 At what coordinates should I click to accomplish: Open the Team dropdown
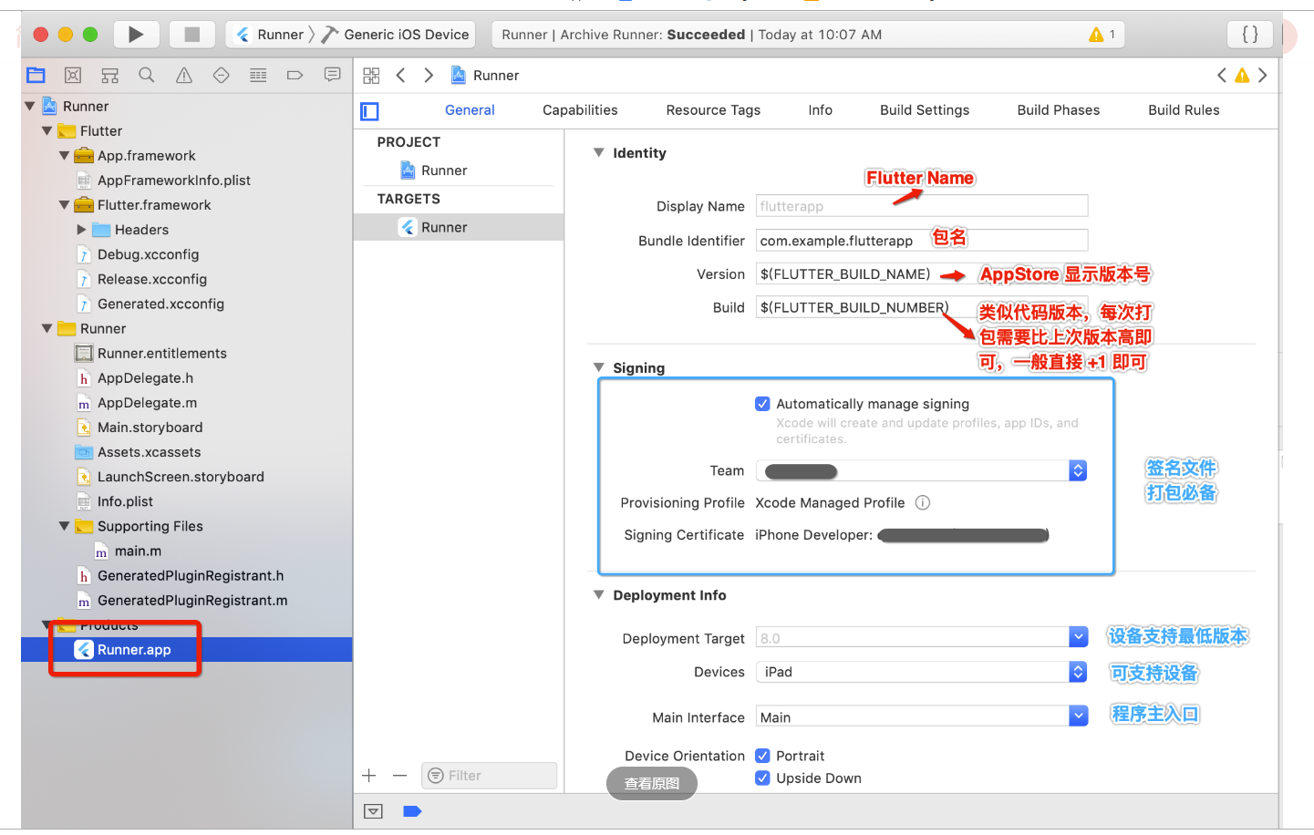tap(921, 471)
